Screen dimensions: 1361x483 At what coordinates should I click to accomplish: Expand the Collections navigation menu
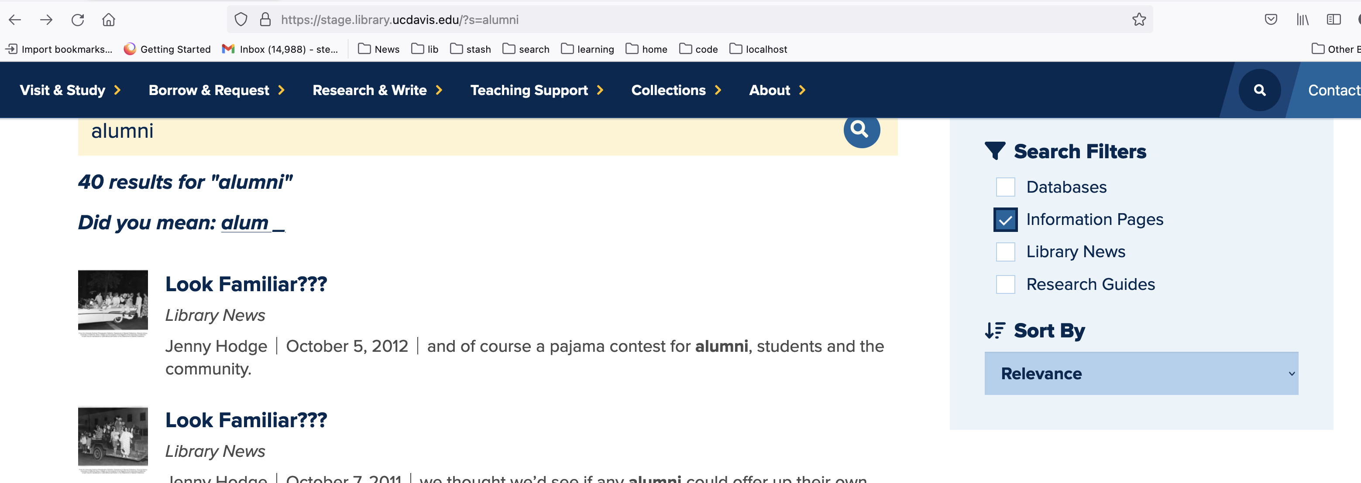(x=676, y=90)
